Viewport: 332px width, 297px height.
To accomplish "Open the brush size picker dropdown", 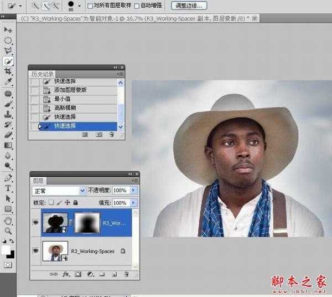I will coord(80,6).
